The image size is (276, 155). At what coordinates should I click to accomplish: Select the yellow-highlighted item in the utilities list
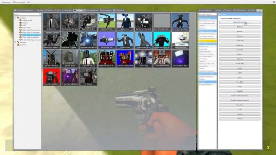(x=207, y=41)
